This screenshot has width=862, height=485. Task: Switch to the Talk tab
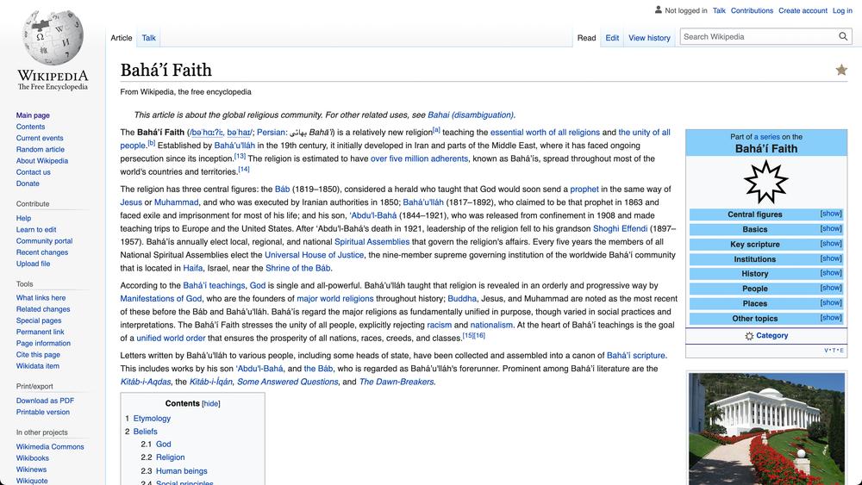[148, 38]
